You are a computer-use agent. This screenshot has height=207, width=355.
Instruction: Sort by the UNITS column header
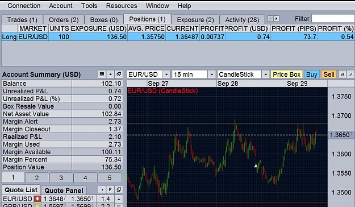point(59,28)
